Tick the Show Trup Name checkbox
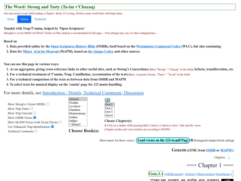Viewport: 241px width, 181px height. pos(32,109)
